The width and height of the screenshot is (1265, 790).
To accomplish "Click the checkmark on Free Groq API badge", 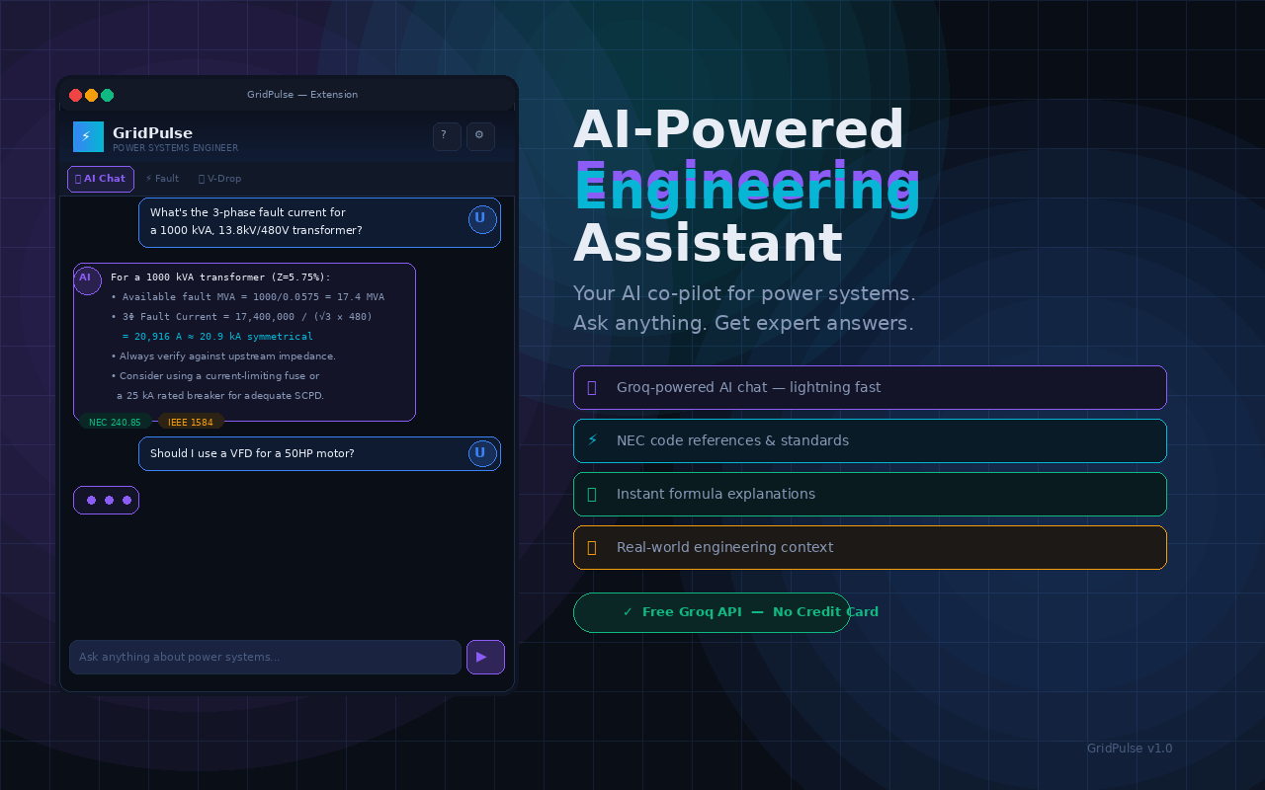I will click(628, 612).
